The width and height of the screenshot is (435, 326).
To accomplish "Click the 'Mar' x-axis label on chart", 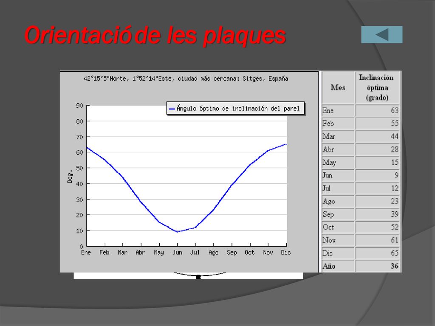I will tap(123, 253).
